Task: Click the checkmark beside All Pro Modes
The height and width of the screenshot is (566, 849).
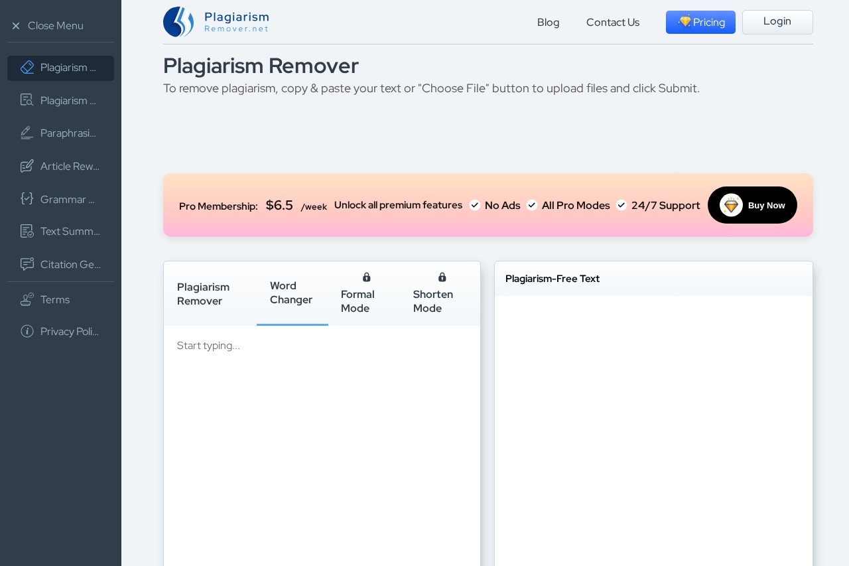Action: tap(532, 205)
